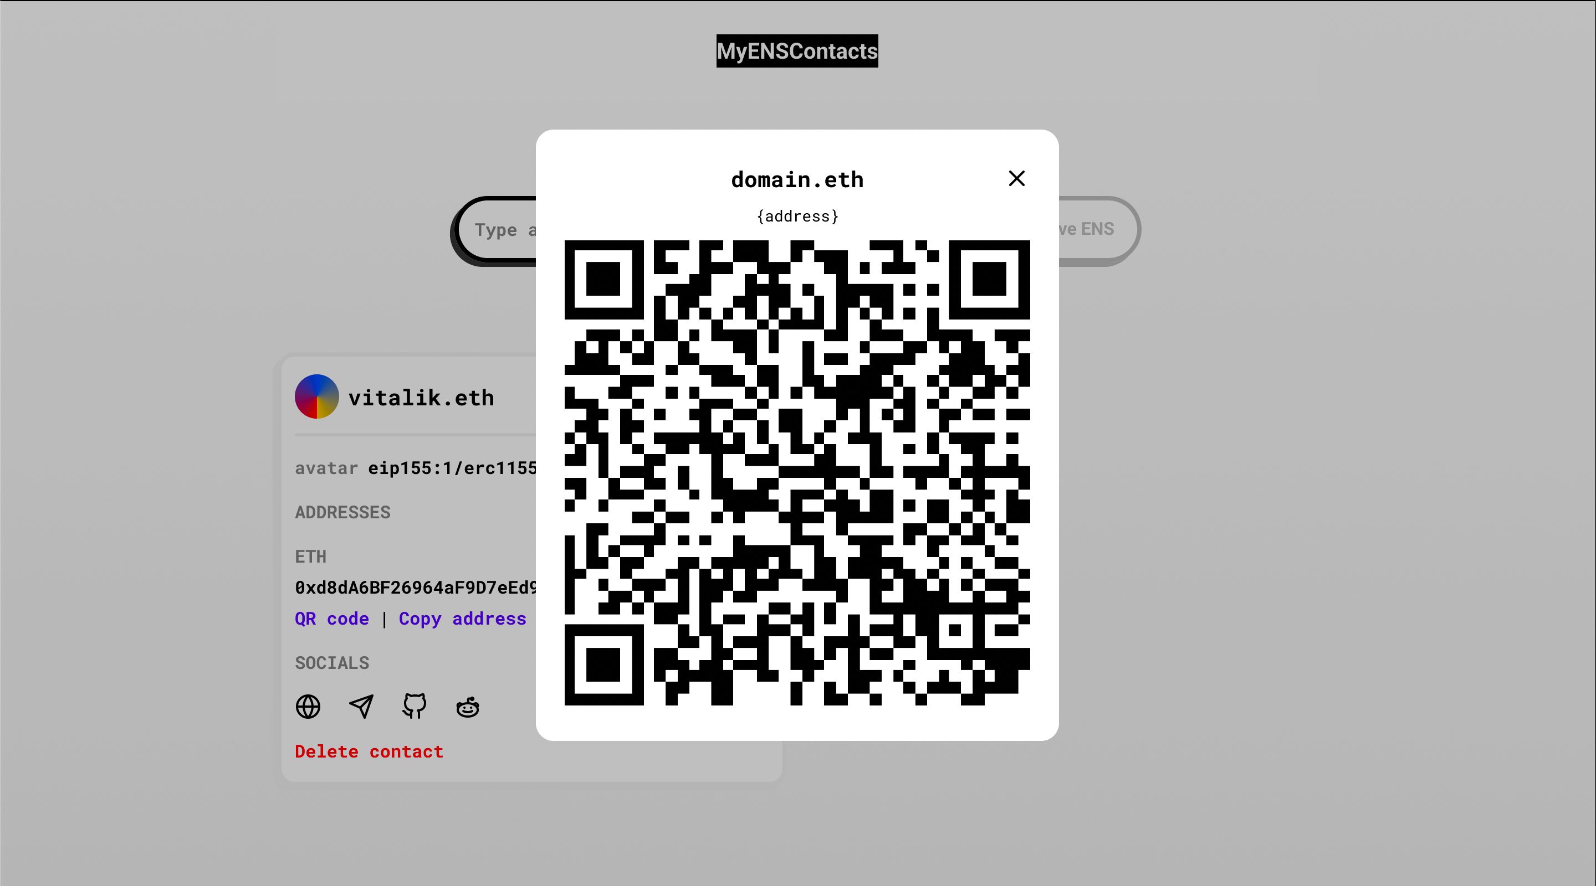The height and width of the screenshot is (886, 1596).
Task: Click the SOCIALS section expander
Action: [332, 662]
